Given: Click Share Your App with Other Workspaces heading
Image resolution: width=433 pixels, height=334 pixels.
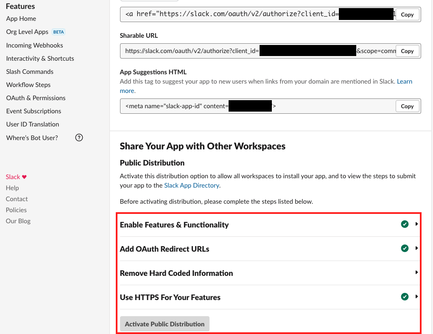Looking at the screenshot, I should (203, 146).
